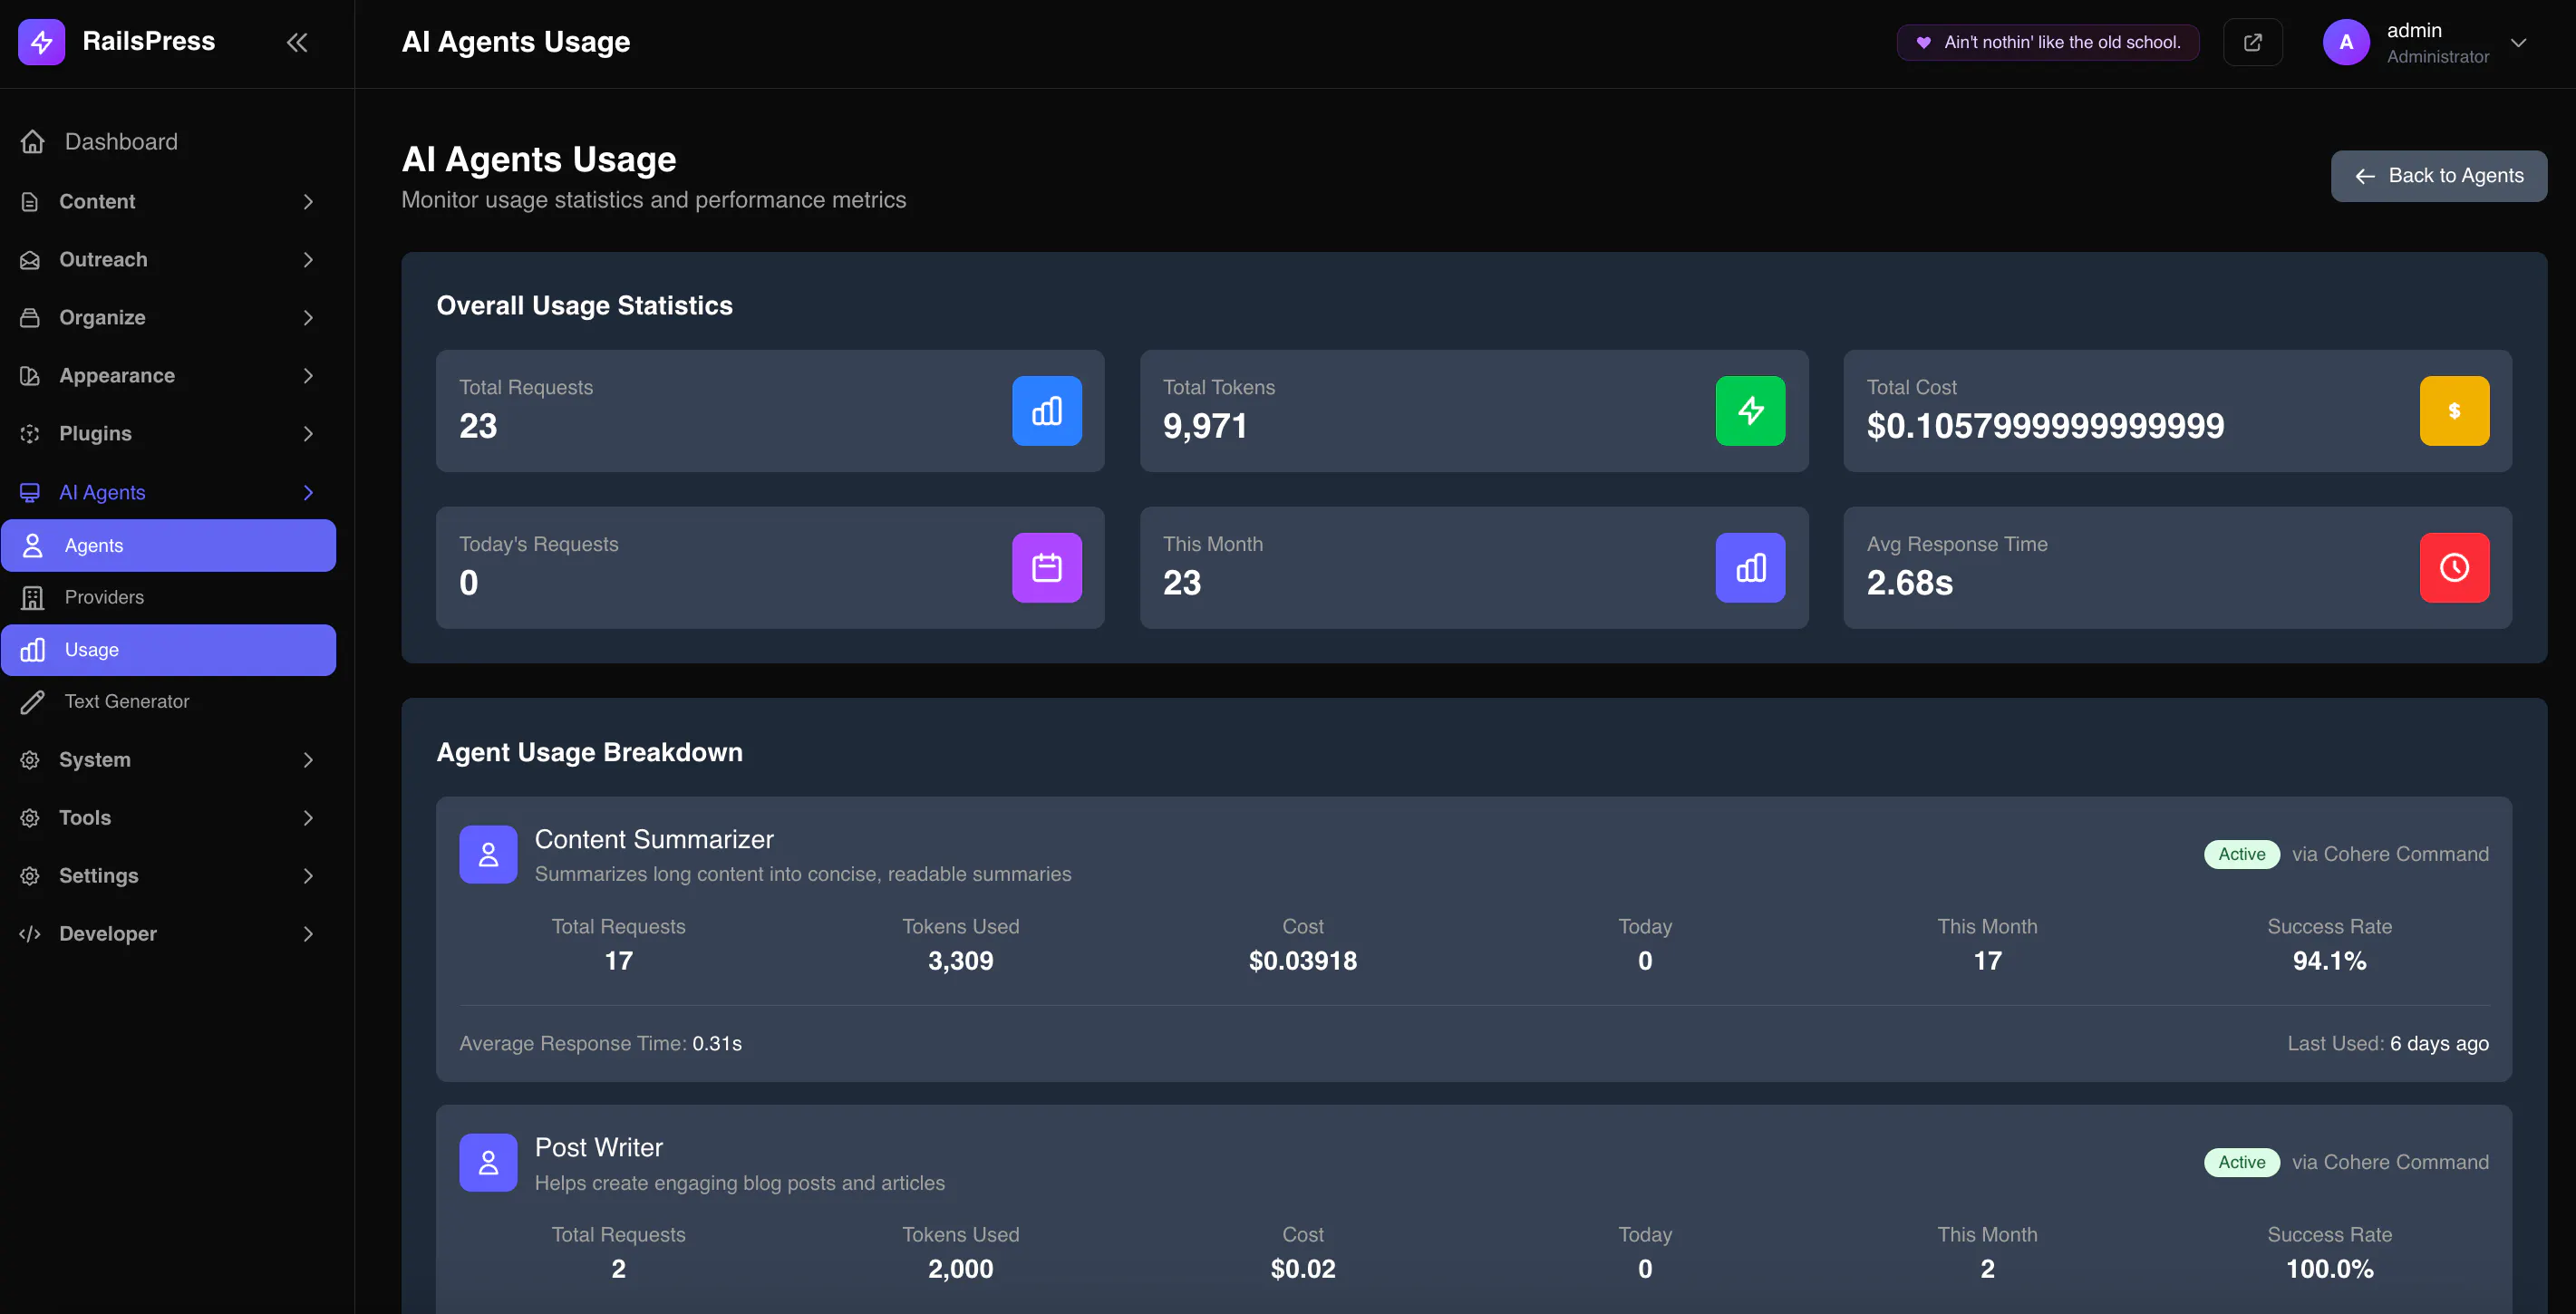The image size is (2576, 1314).
Task: Click the heart icon in the quote badge
Action: [x=1923, y=42]
